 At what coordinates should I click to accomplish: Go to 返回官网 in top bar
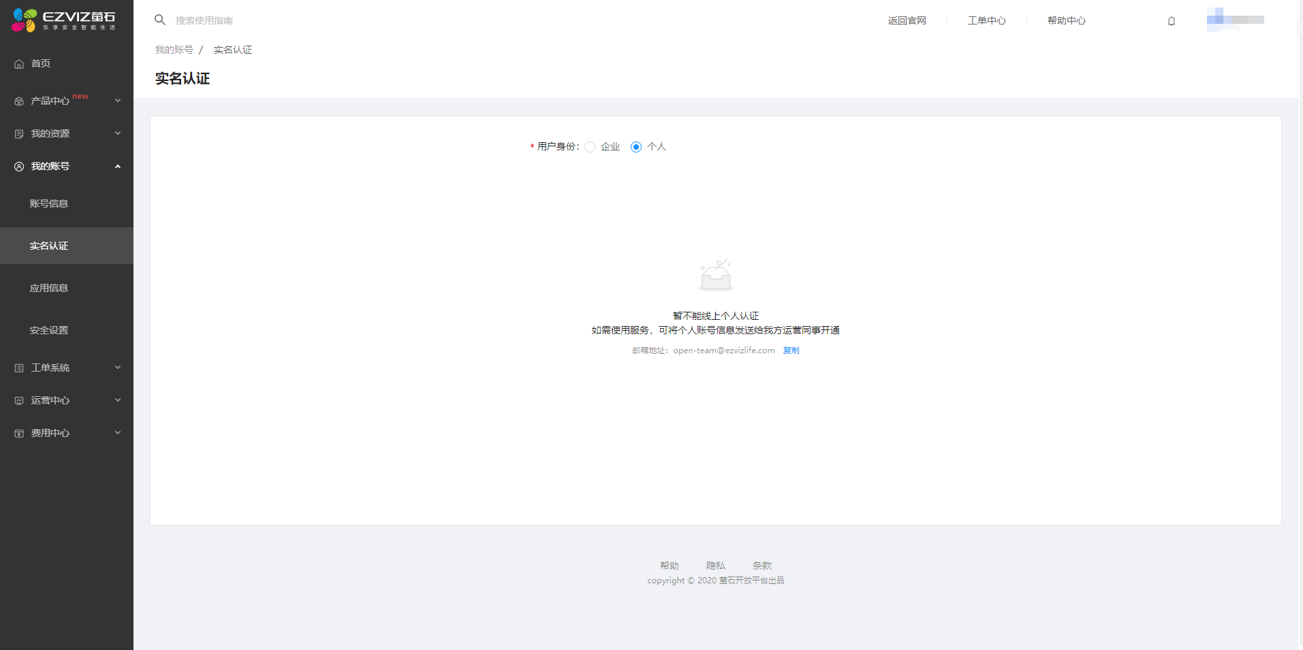pos(907,20)
